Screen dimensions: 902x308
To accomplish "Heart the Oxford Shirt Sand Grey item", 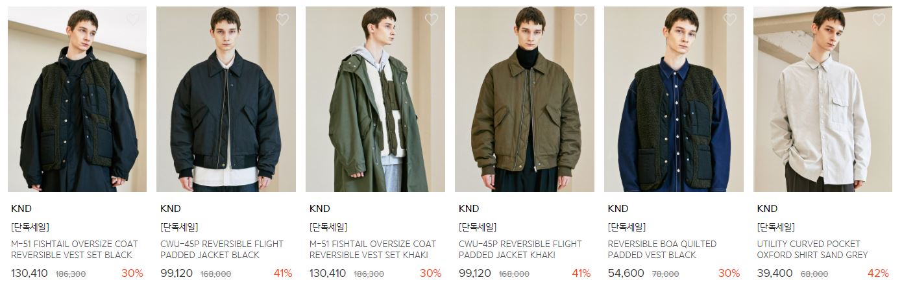I will click(x=879, y=19).
